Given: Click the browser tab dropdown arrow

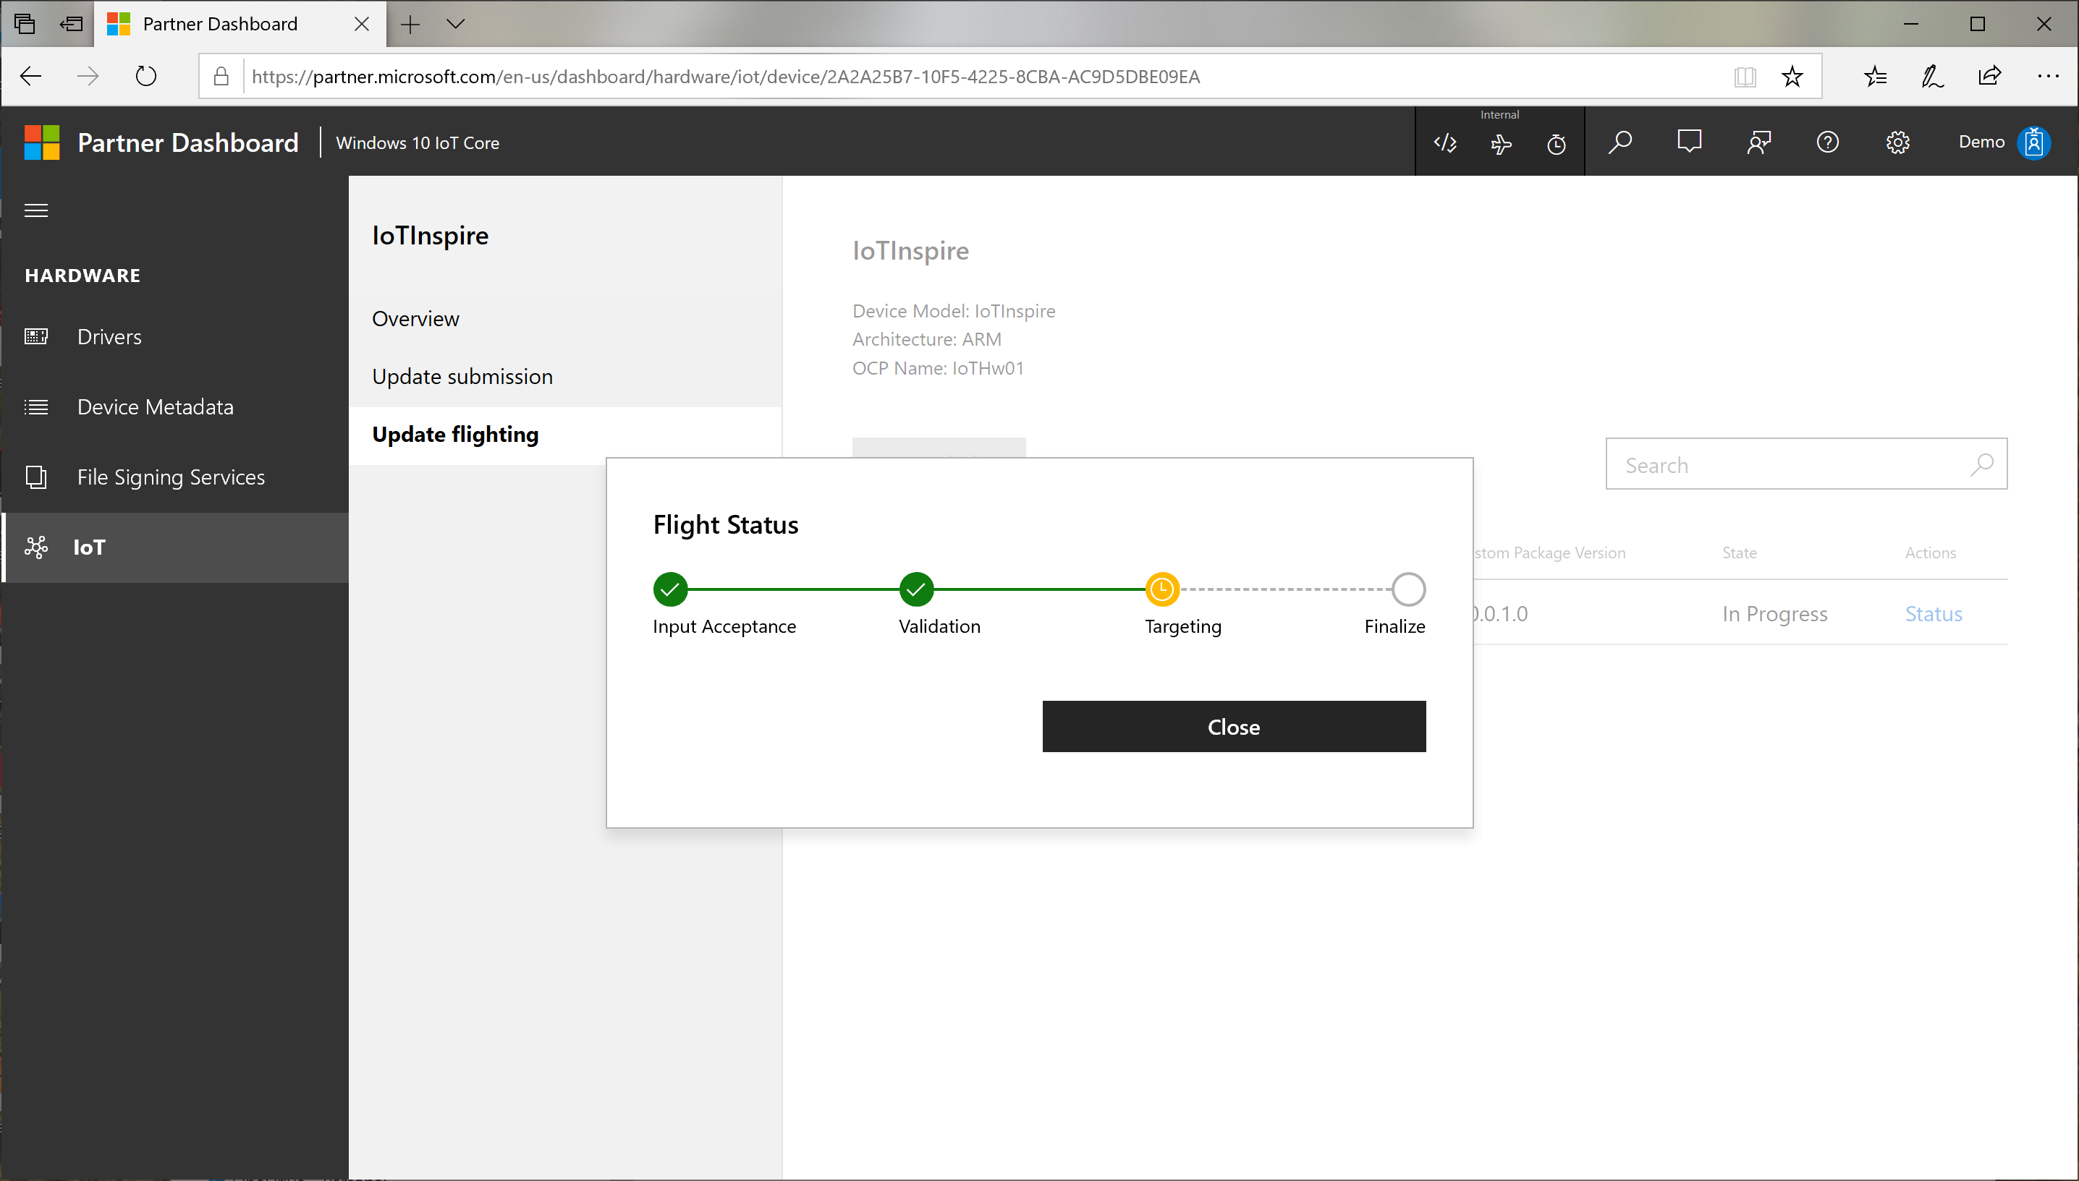Looking at the screenshot, I should click(x=457, y=25).
